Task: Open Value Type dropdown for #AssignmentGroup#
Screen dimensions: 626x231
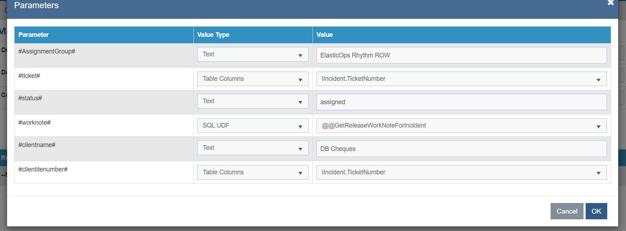Action: pyautogui.click(x=252, y=55)
